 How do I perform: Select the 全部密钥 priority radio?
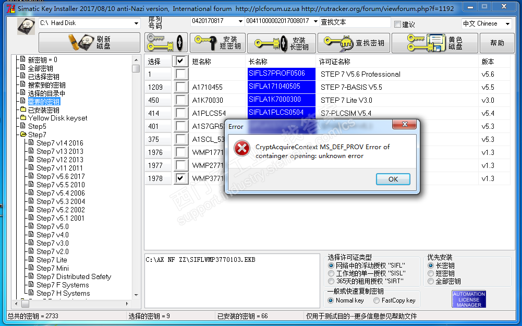(431, 281)
